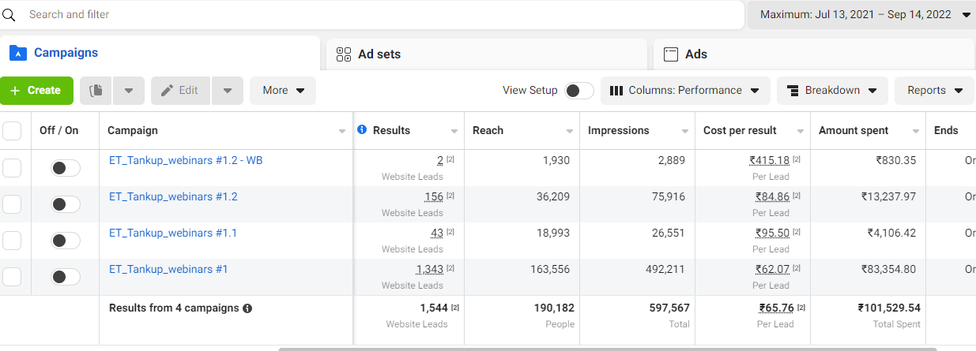Toggle the View Setup switch
The image size is (976, 351).
pos(579,91)
